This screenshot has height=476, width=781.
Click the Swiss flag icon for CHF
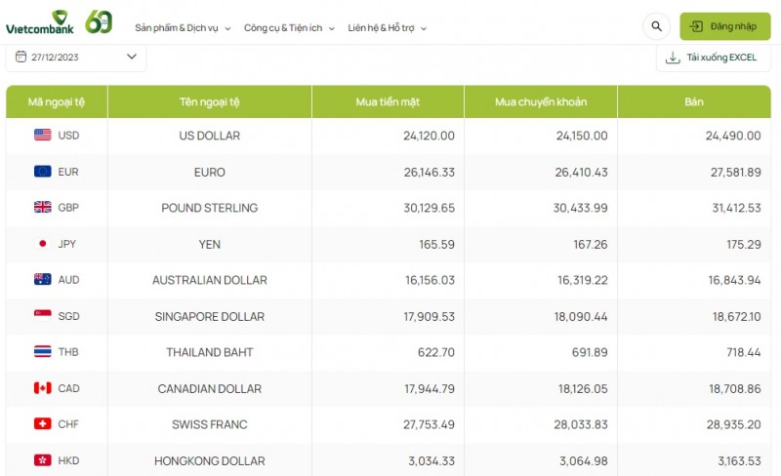click(43, 424)
